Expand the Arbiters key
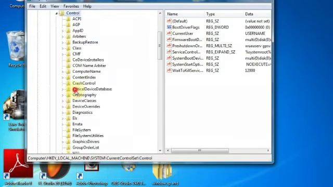Viewport: 333px width, 187px height. pos(62,37)
